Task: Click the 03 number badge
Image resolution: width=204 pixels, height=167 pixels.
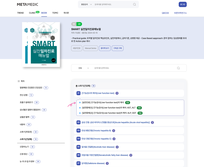Action: click(79, 130)
